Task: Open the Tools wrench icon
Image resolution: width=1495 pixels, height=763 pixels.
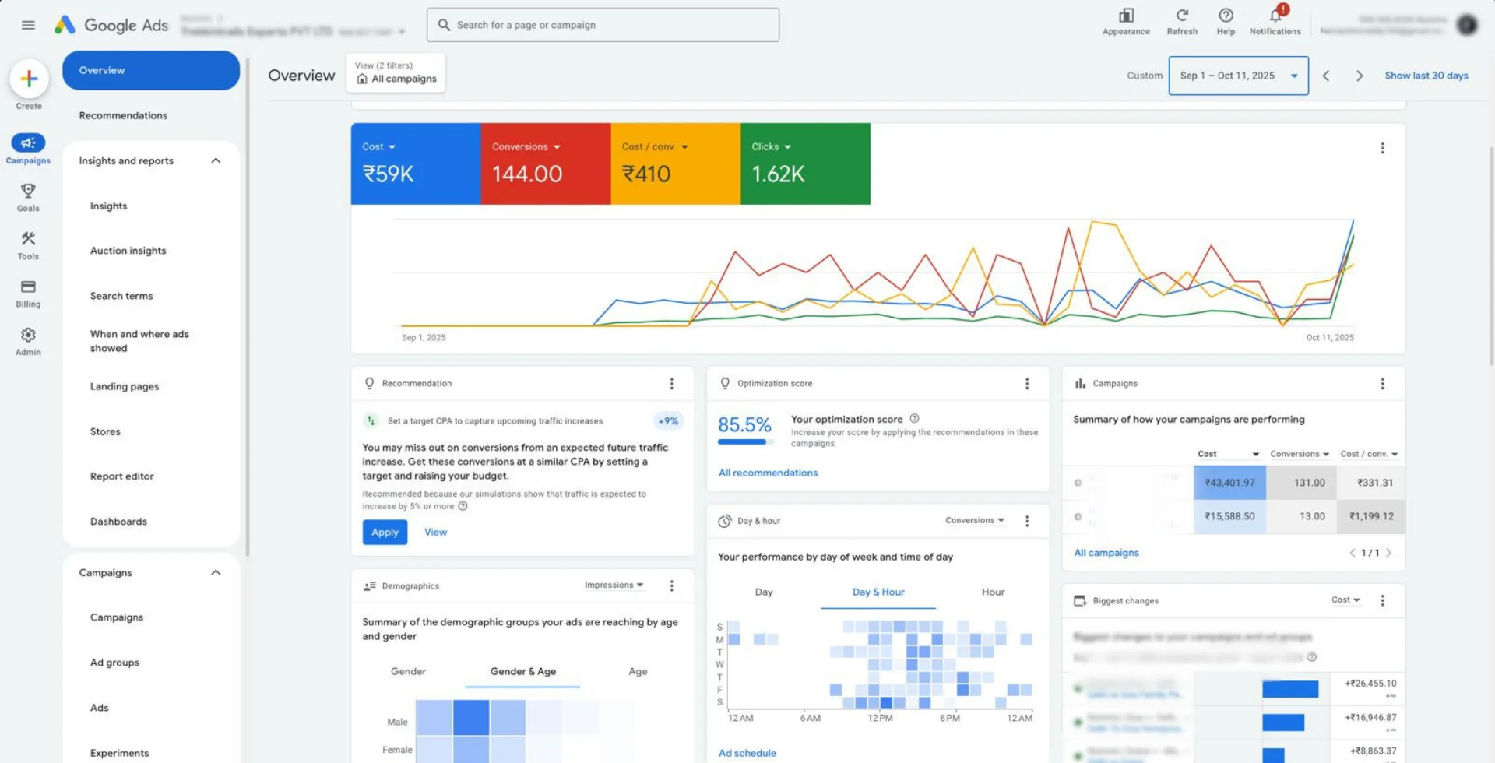Action: click(x=28, y=239)
